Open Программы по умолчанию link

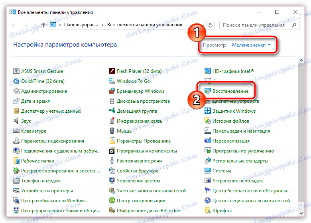tap(243, 151)
